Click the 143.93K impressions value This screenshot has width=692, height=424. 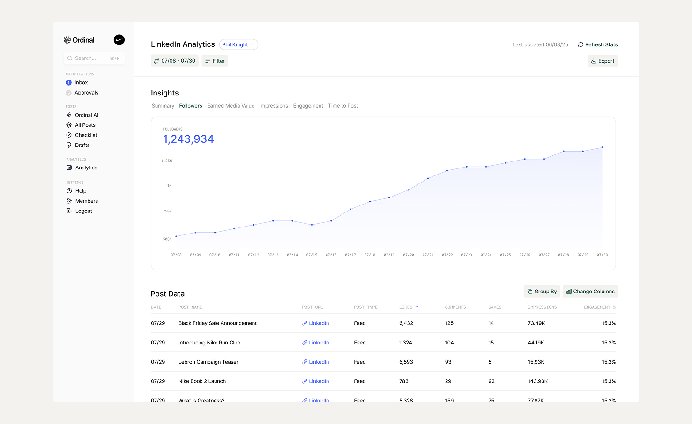[537, 381]
